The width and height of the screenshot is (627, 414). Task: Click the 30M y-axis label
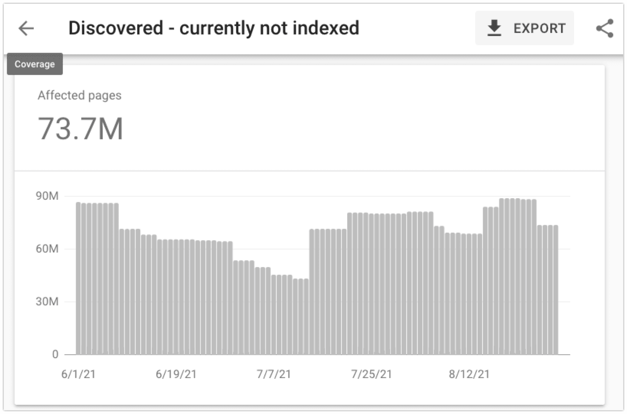47,302
